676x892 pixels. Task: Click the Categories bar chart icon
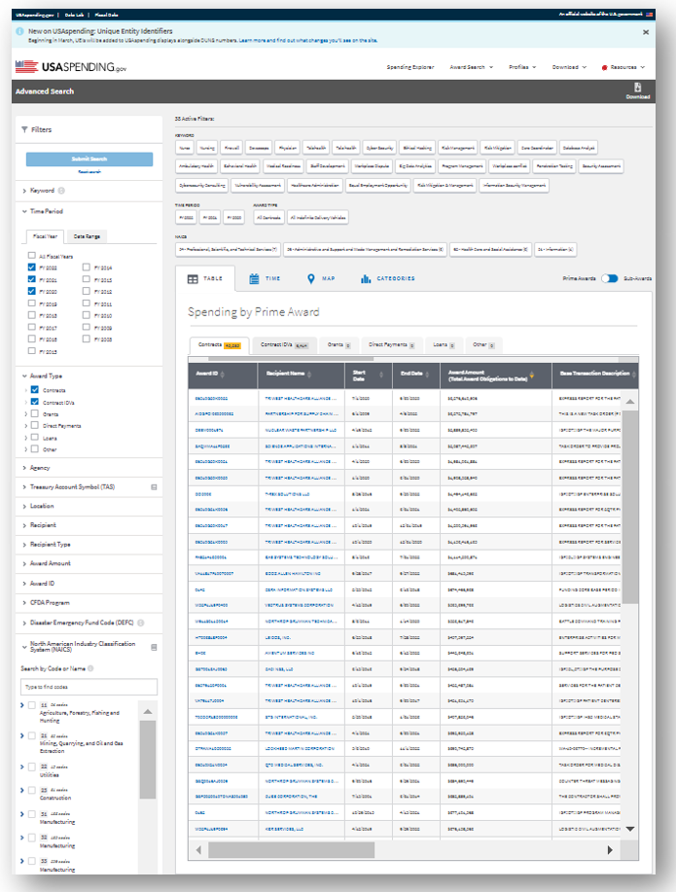click(x=366, y=279)
